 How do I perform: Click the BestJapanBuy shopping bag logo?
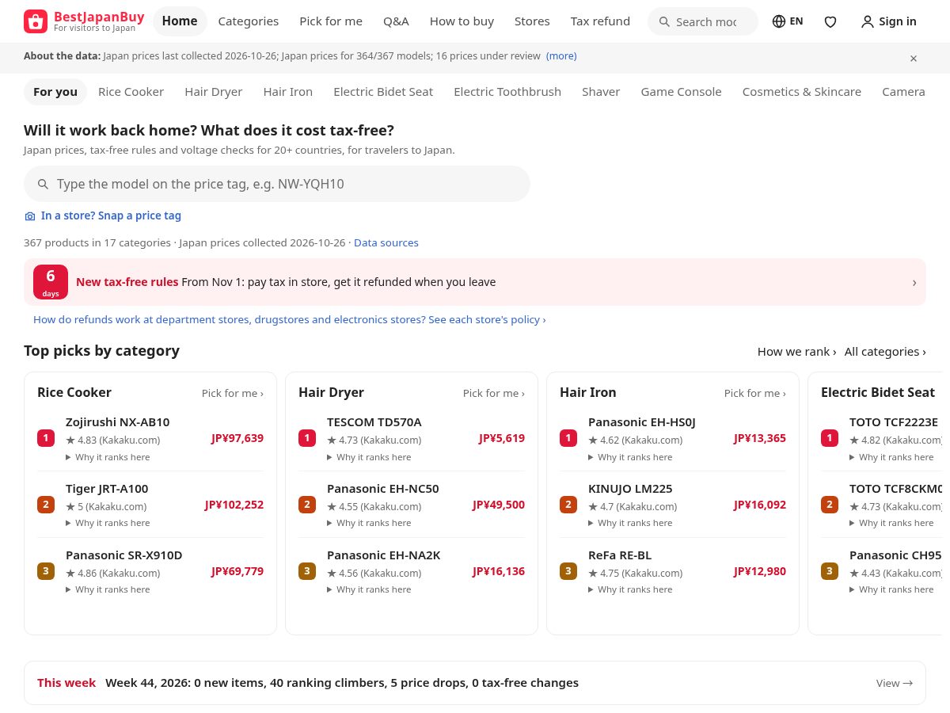coord(36,21)
